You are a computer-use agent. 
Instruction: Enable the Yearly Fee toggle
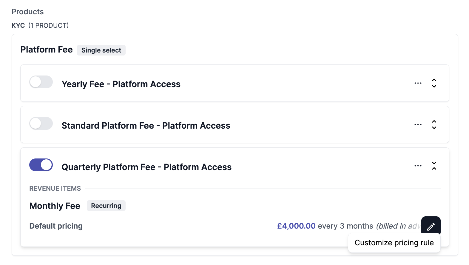point(41,82)
